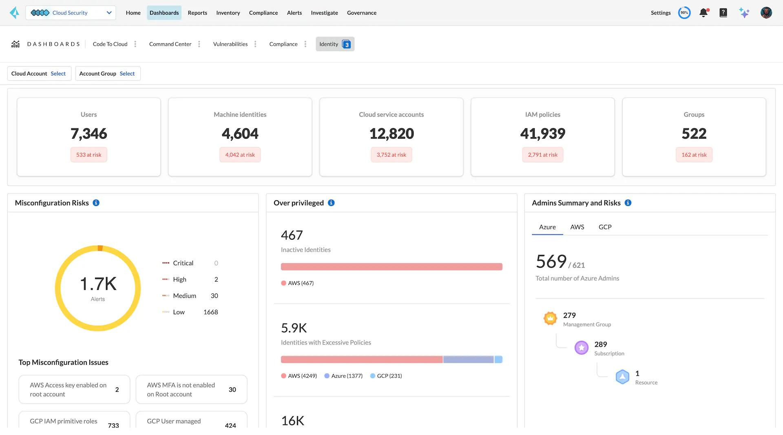
Task: Open AWS MFA not enabled on Root issue
Action: tap(191, 389)
